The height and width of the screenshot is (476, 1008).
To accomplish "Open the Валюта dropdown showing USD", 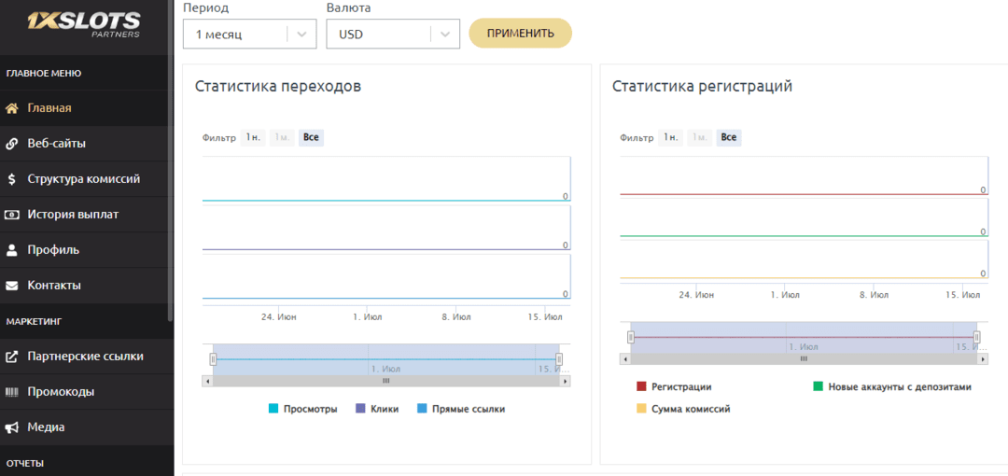I will tap(393, 35).
